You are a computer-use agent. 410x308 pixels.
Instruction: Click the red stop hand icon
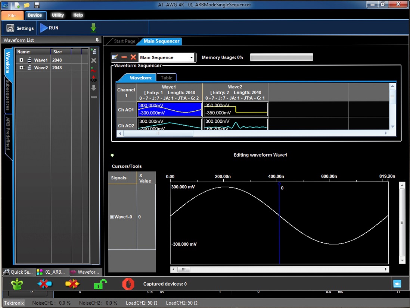coord(128,284)
